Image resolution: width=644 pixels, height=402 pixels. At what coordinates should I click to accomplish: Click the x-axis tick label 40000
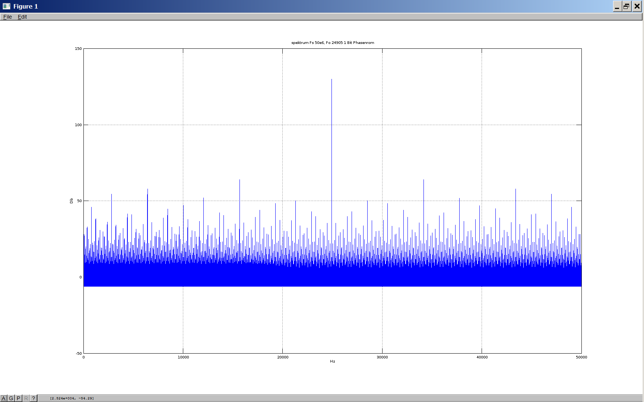pyautogui.click(x=482, y=357)
